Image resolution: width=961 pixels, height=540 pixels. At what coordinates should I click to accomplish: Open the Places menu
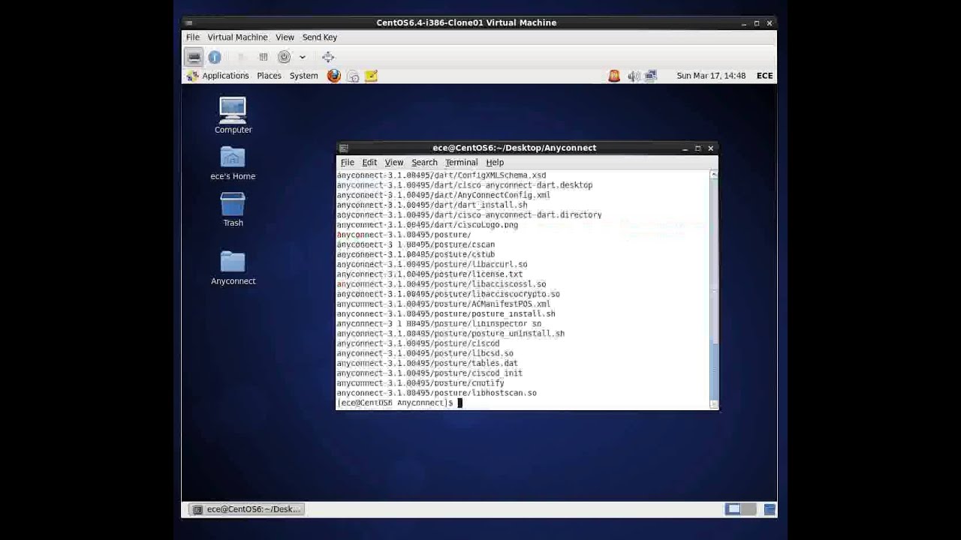pos(269,76)
